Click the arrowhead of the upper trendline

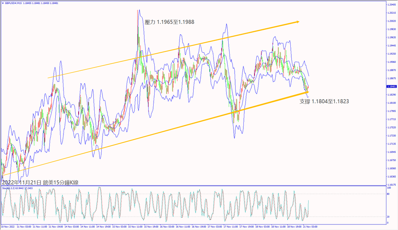coord(298,21)
